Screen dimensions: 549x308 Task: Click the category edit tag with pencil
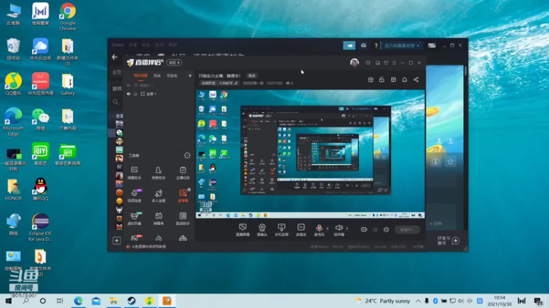pyautogui.click(x=220, y=83)
